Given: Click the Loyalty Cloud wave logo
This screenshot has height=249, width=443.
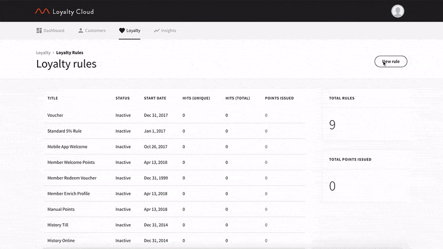Looking at the screenshot, I should click(x=42, y=11).
